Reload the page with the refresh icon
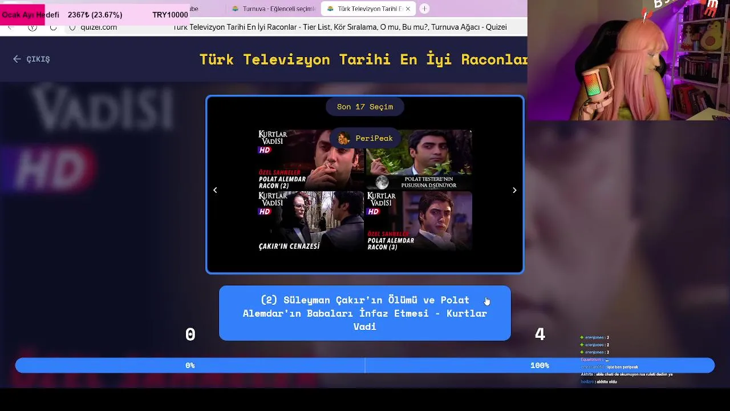The width and height of the screenshot is (730, 411). [53, 27]
